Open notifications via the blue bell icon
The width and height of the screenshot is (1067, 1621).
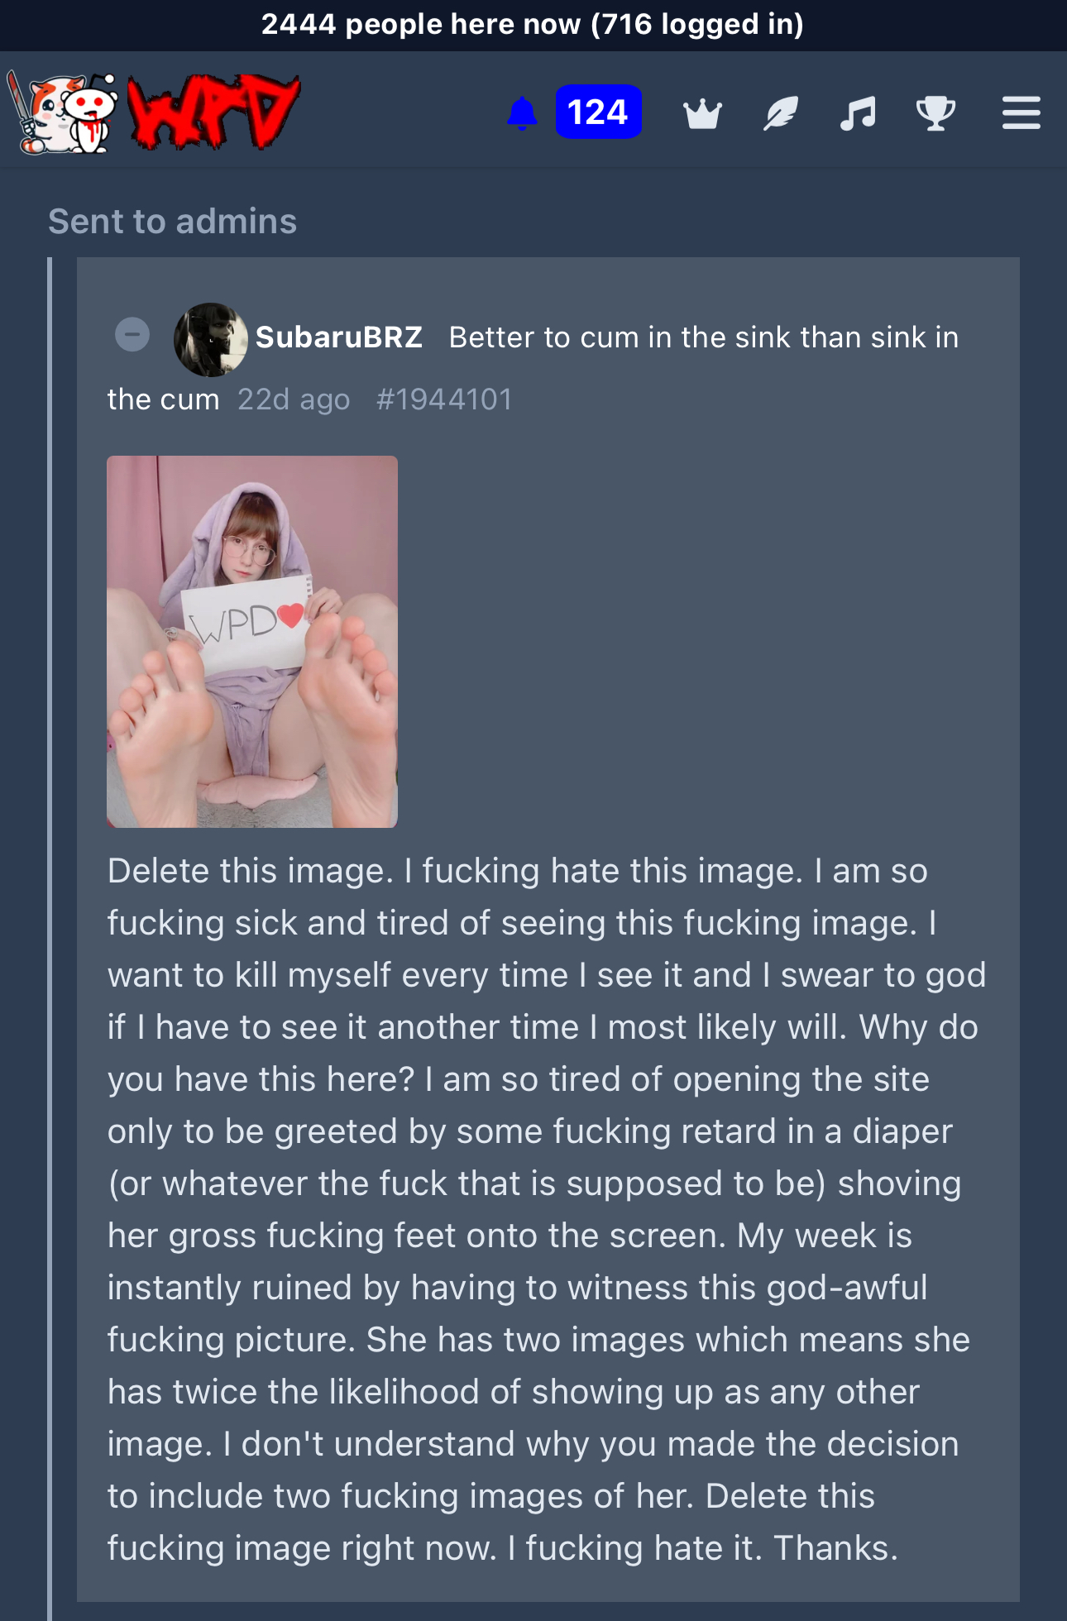click(x=522, y=113)
